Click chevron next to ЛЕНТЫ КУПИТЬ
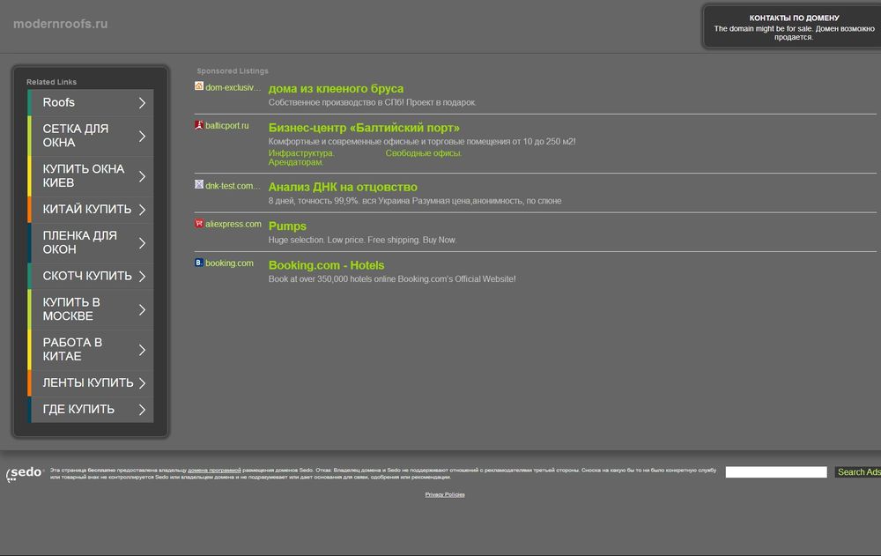Image resolution: width=881 pixels, height=556 pixels. [142, 382]
